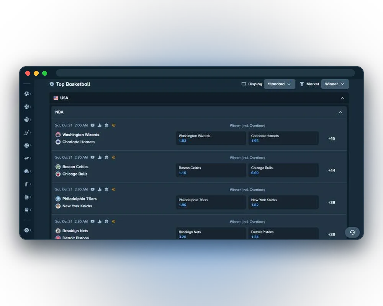
Task: Open the Top Basketball settings gear
Action: coord(52,84)
